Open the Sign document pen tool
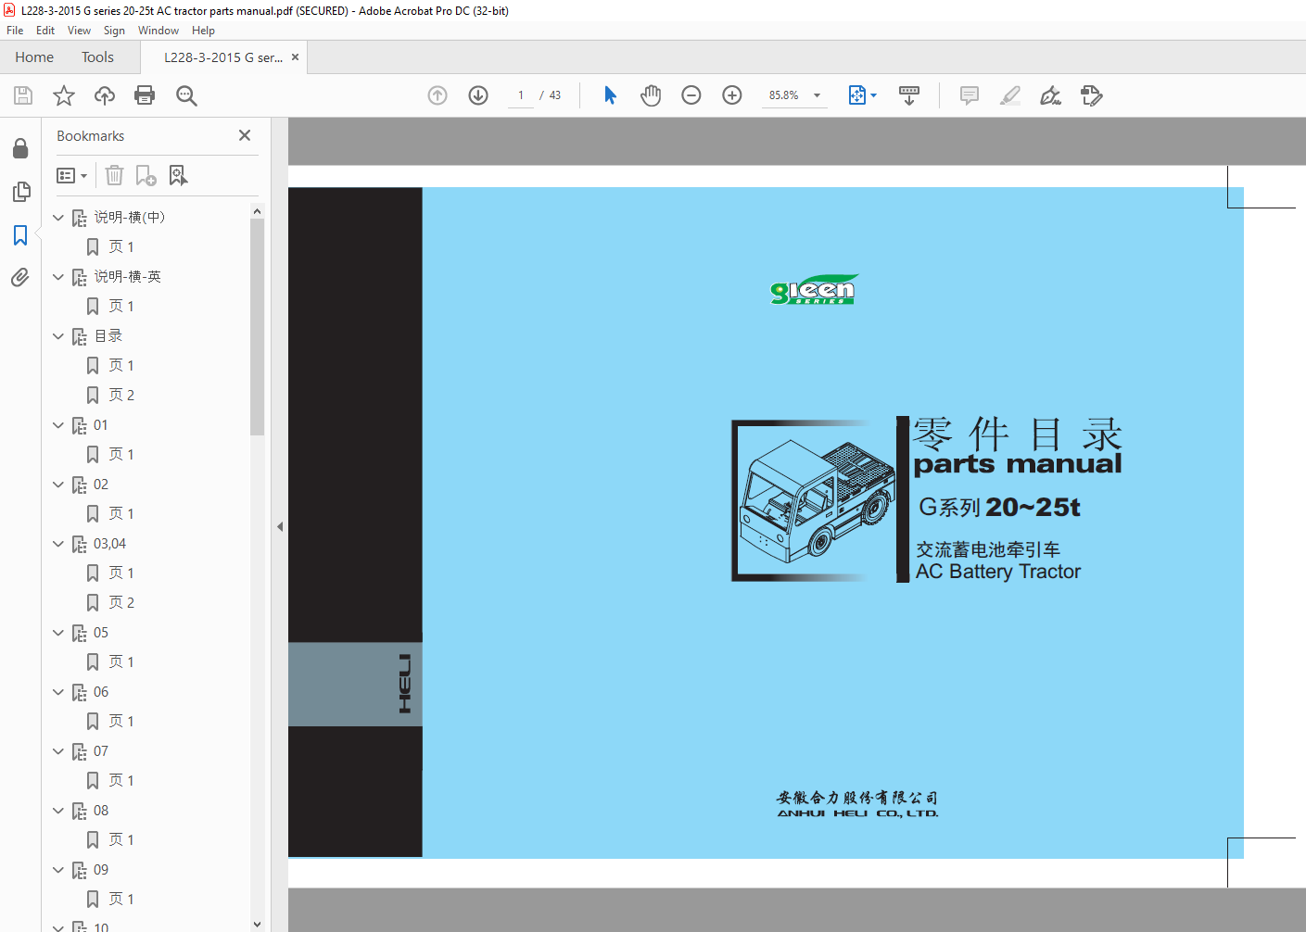This screenshot has width=1306, height=932. (1050, 95)
